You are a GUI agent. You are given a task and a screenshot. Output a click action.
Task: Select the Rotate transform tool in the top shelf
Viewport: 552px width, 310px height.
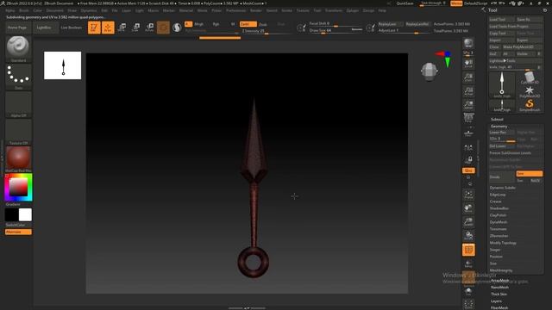149,28
